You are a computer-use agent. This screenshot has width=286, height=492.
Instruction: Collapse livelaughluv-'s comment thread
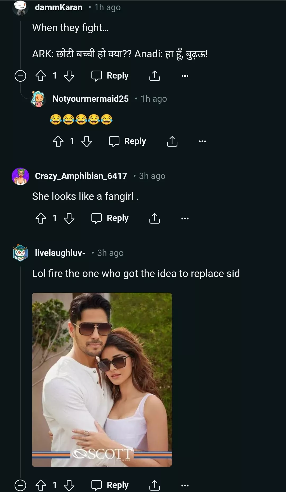click(20, 485)
